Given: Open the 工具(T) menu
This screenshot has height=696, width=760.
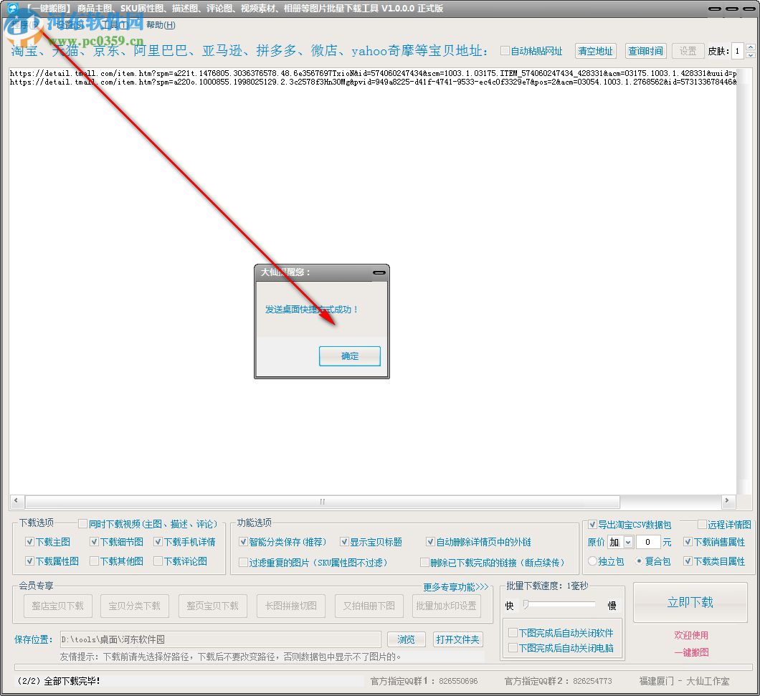Looking at the screenshot, I should click(x=115, y=24).
